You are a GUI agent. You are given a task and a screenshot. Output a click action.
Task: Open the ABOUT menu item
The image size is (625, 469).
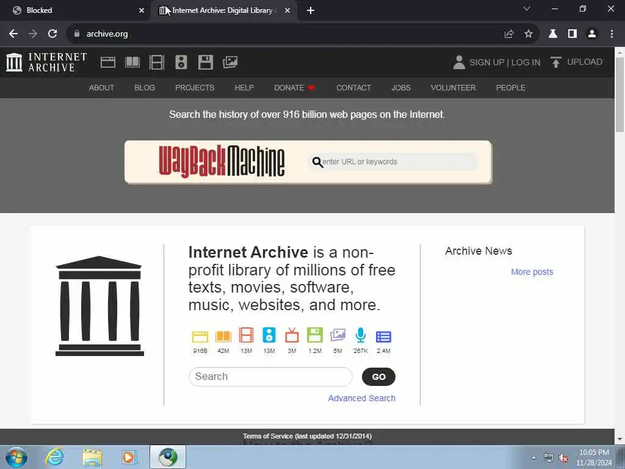point(102,88)
